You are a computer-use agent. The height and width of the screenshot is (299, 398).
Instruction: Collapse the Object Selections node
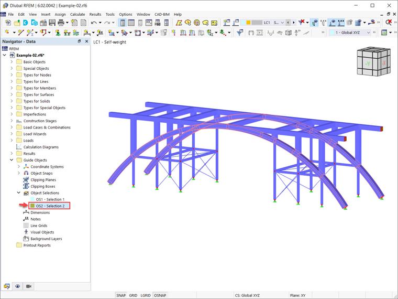[18, 193]
